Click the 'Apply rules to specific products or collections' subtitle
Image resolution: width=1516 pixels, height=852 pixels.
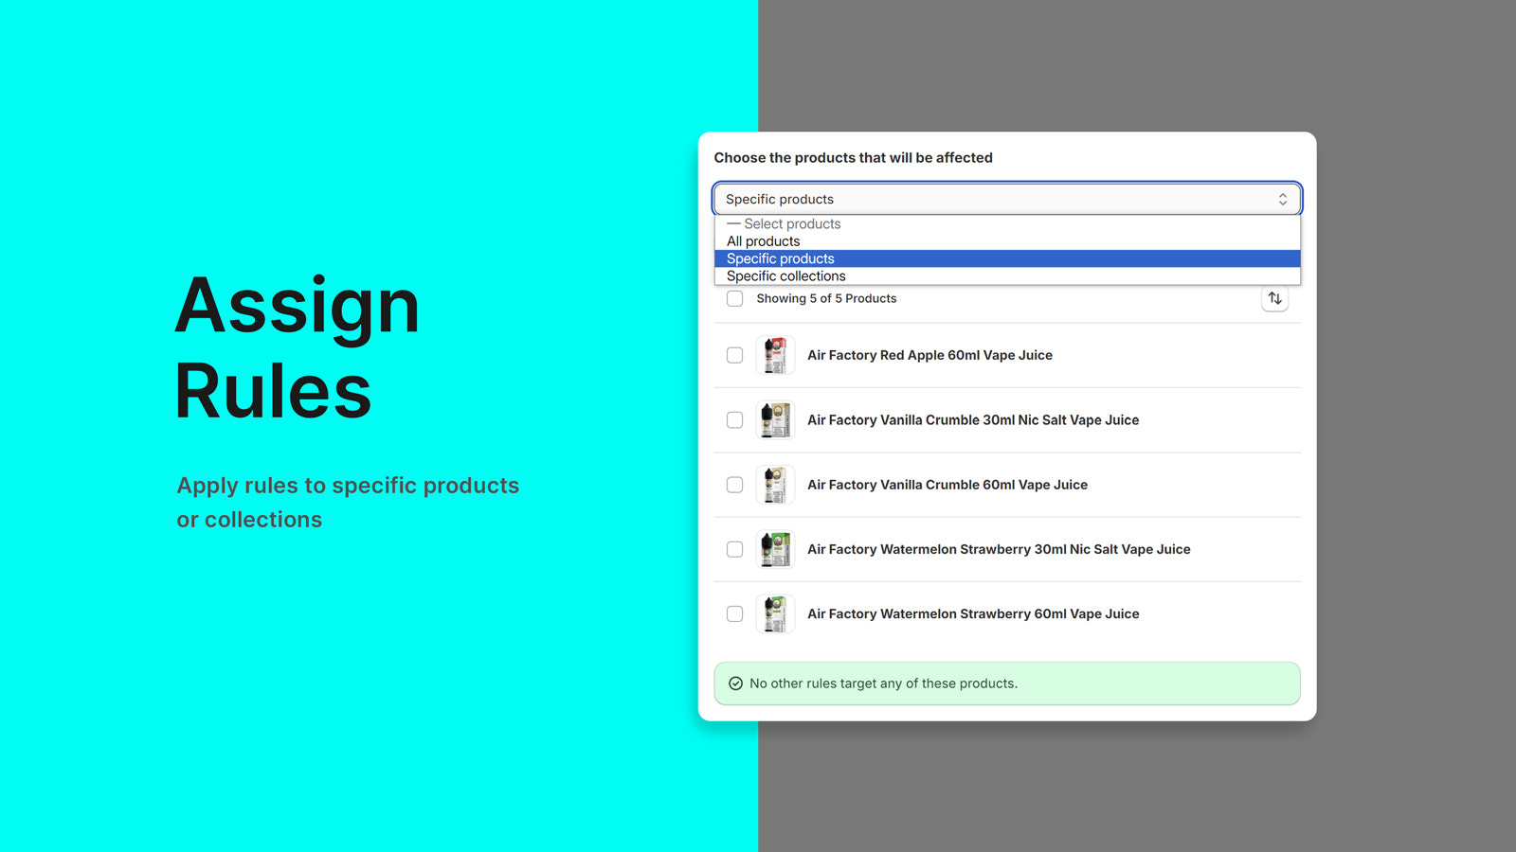(x=348, y=503)
